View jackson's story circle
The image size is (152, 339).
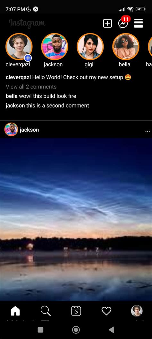click(x=55, y=47)
